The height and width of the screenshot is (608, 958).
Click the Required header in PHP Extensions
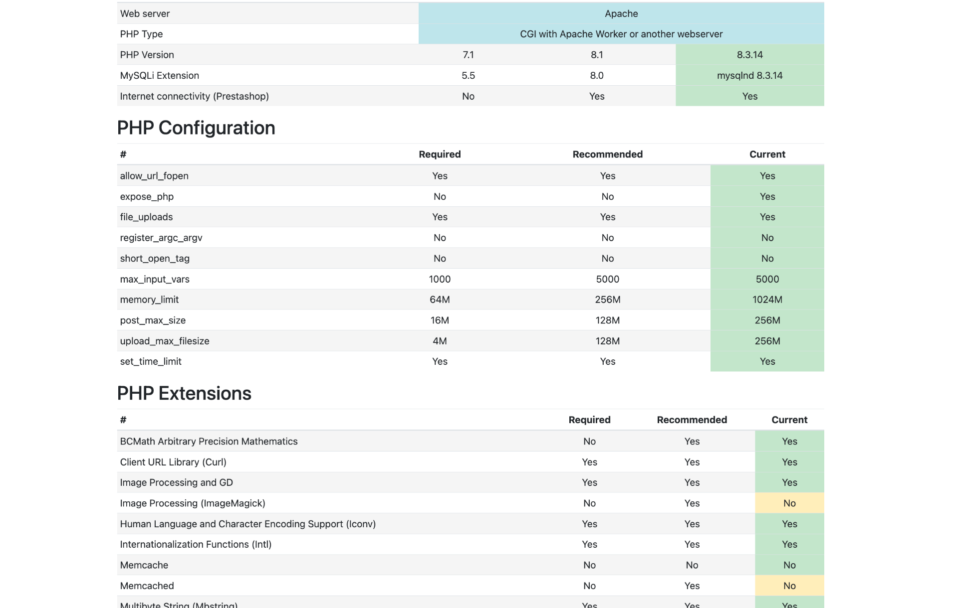589,420
